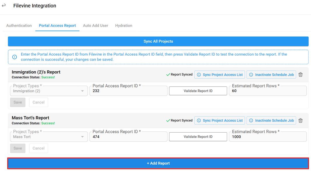Add a new report with + Add Report
The height and width of the screenshot is (171, 311).
(158, 163)
